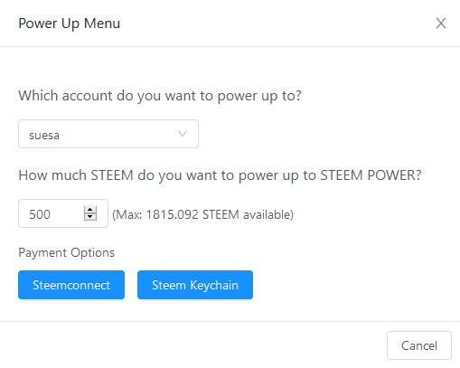The image size is (460, 368).
Task: Decrease the STEEM amount with the down arrow
Action: tap(90, 217)
